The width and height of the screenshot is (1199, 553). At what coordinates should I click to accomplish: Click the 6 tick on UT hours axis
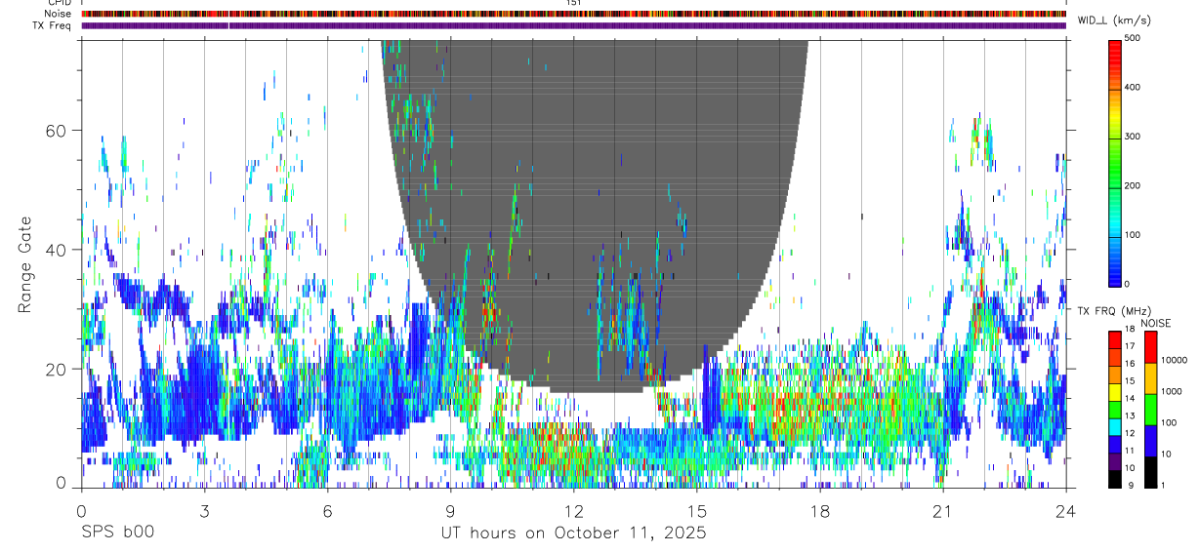click(327, 510)
